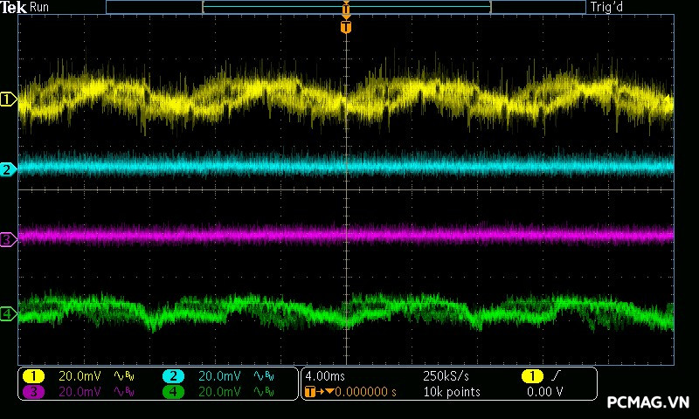This screenshot has width=699, height=419.
Task: Click the channel 4 bandwidth limit icon
Action: click(262, 393)
